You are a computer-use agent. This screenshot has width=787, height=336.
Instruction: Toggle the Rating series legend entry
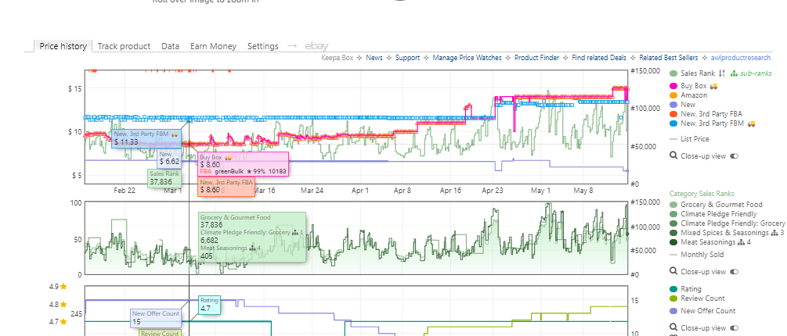pos(686,289)
